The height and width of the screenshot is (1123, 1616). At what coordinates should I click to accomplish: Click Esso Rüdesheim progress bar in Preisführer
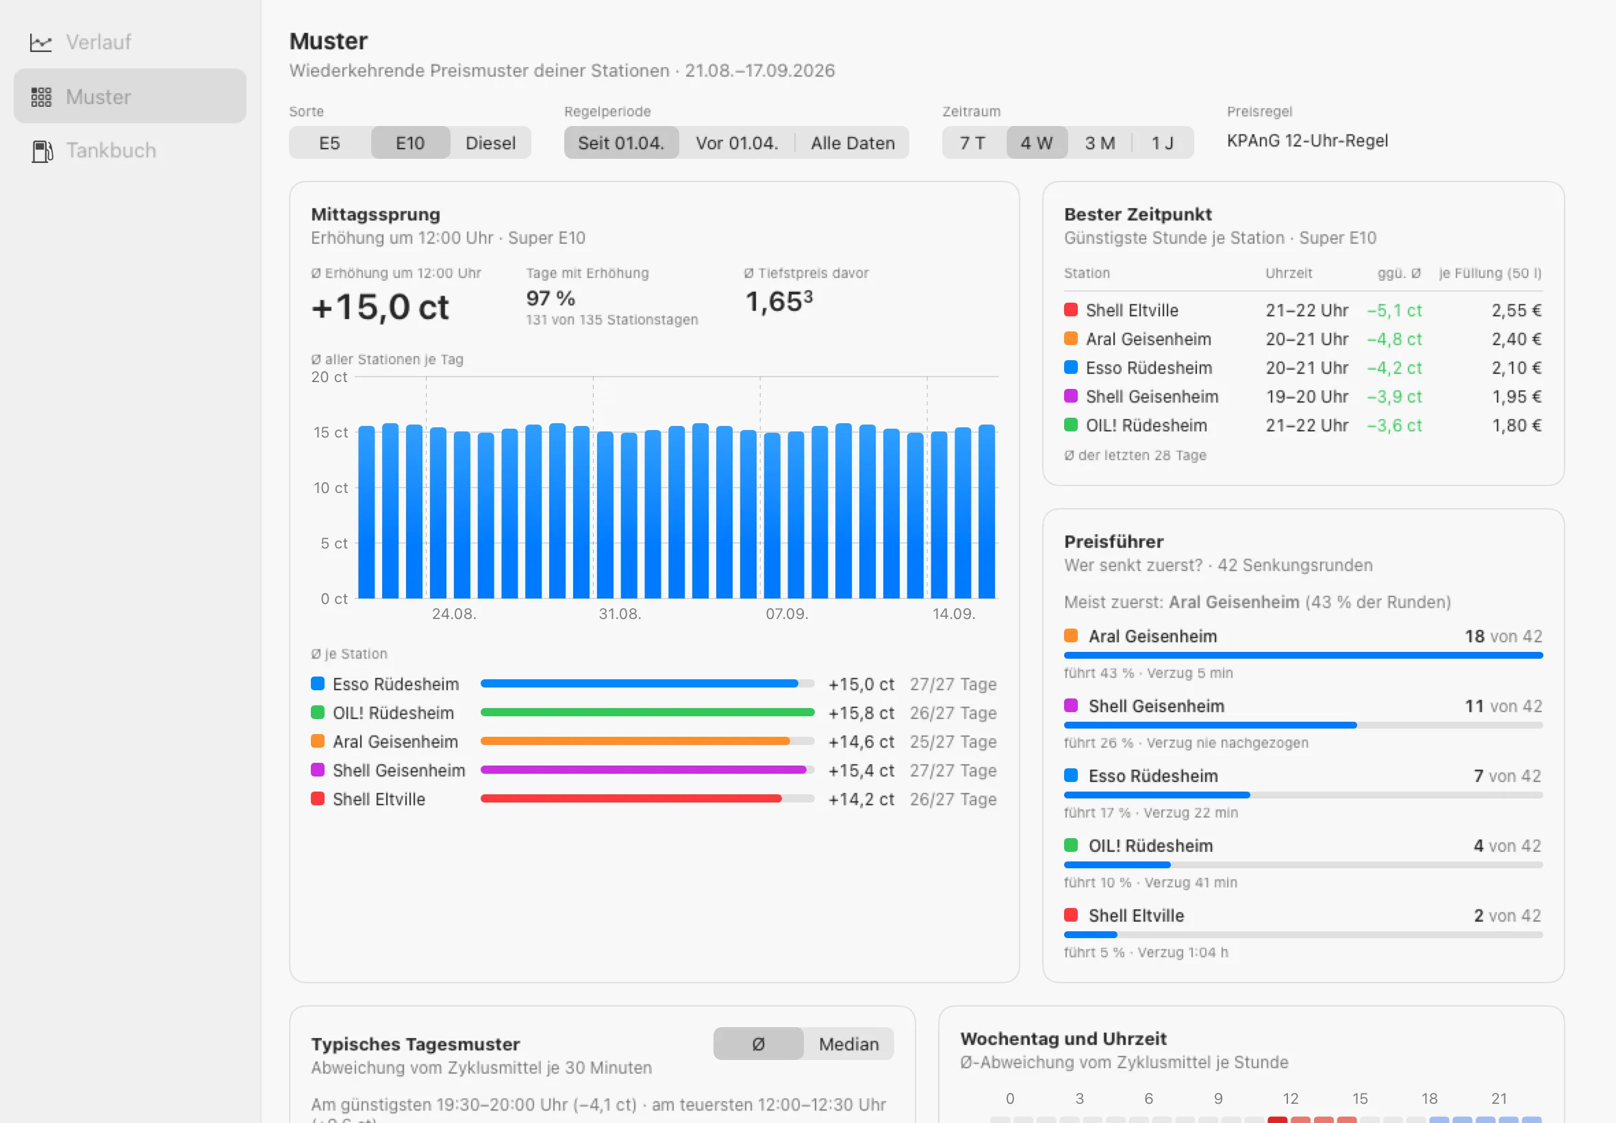[x=1303, y=794]
